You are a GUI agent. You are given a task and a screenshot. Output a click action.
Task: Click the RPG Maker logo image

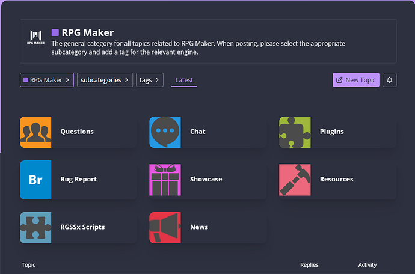(x=35, y=37)
